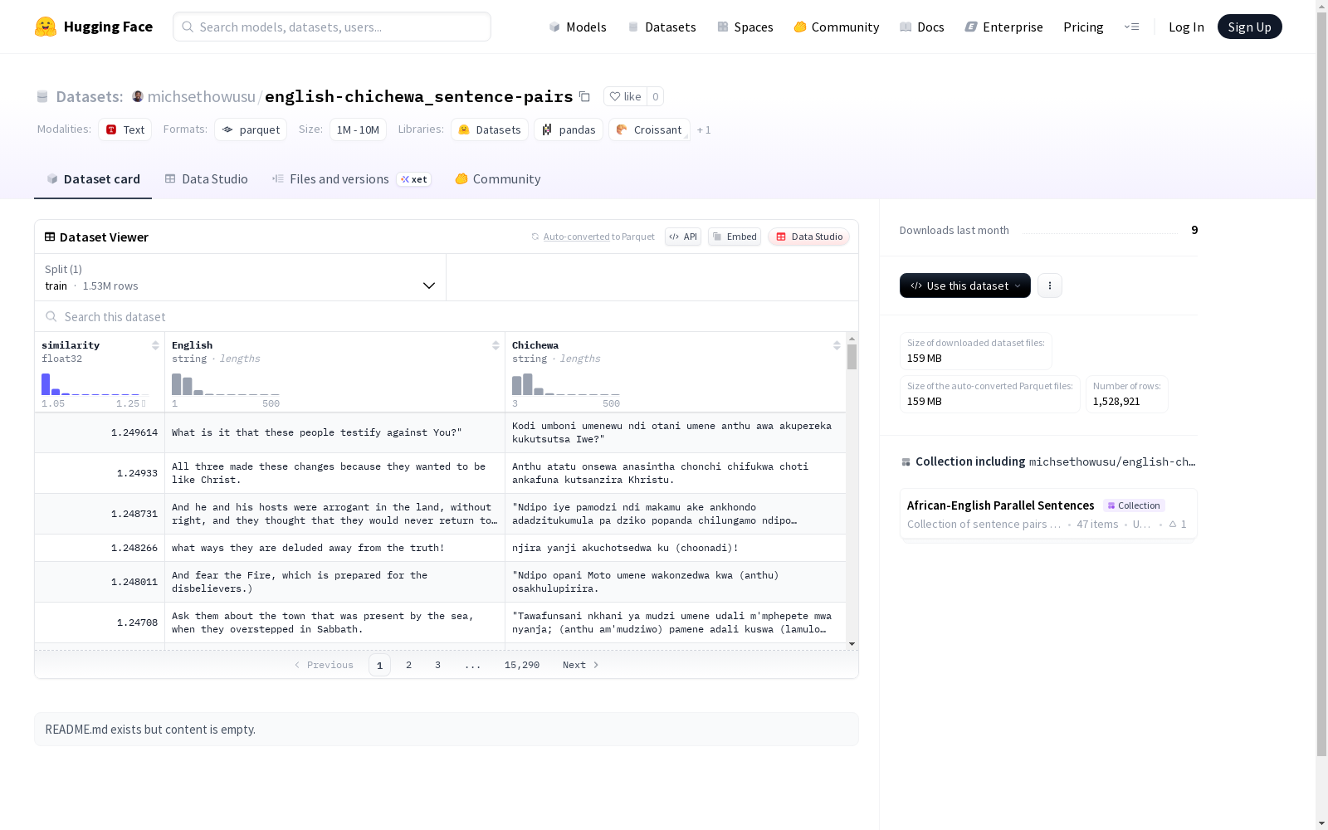Show the +1 additional libraries
This screenshot has height=830, width=1328.
tap(704, 130)
